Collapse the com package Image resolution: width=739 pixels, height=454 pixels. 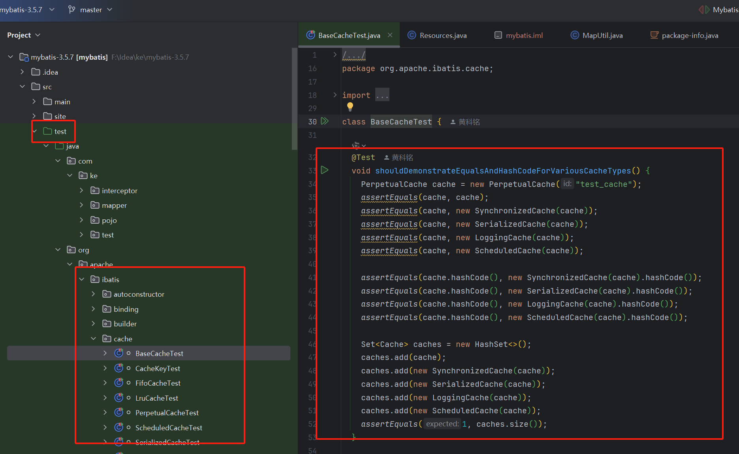coord(58,161)
